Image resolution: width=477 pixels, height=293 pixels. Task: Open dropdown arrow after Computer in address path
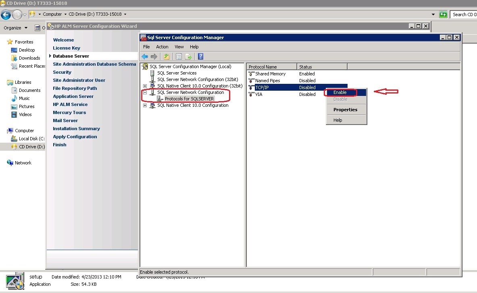tap(65, 14)
